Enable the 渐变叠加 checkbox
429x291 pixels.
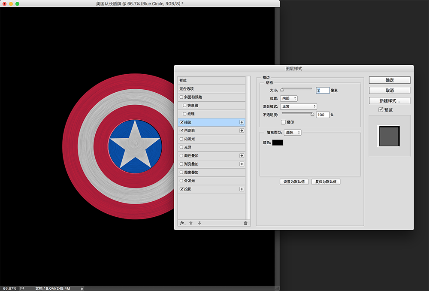tap(181, 164)
